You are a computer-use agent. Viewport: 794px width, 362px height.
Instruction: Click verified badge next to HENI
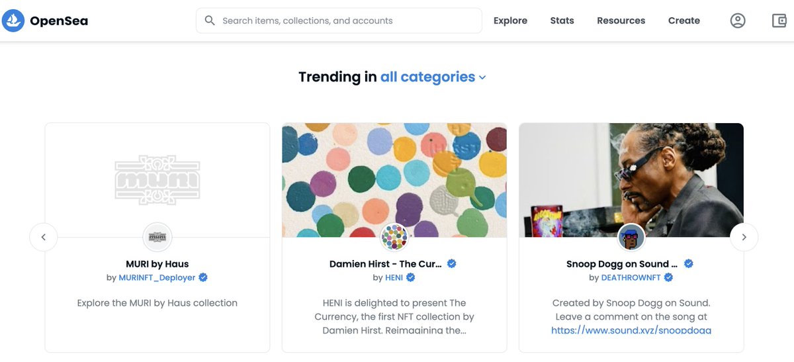pyautogui.click(x=411, y=277)
